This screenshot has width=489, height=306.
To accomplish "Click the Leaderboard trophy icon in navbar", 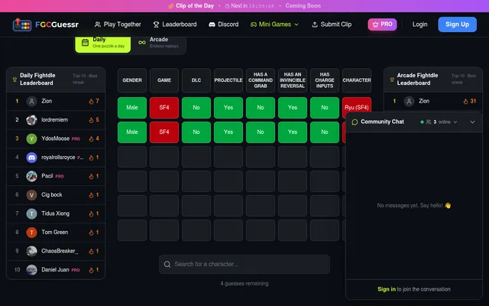I will pyautogui.click(x=156, y=24).
